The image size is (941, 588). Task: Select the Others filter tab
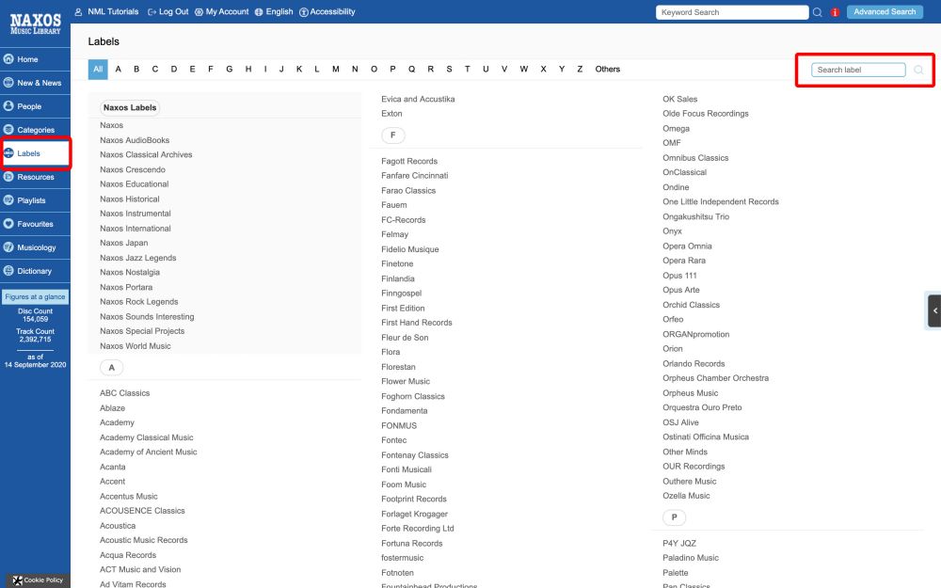[607, 69]
